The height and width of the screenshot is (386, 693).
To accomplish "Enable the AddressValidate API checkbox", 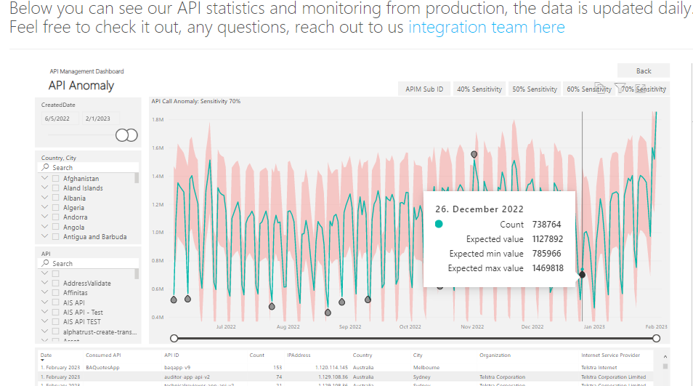I will point(56,283).
